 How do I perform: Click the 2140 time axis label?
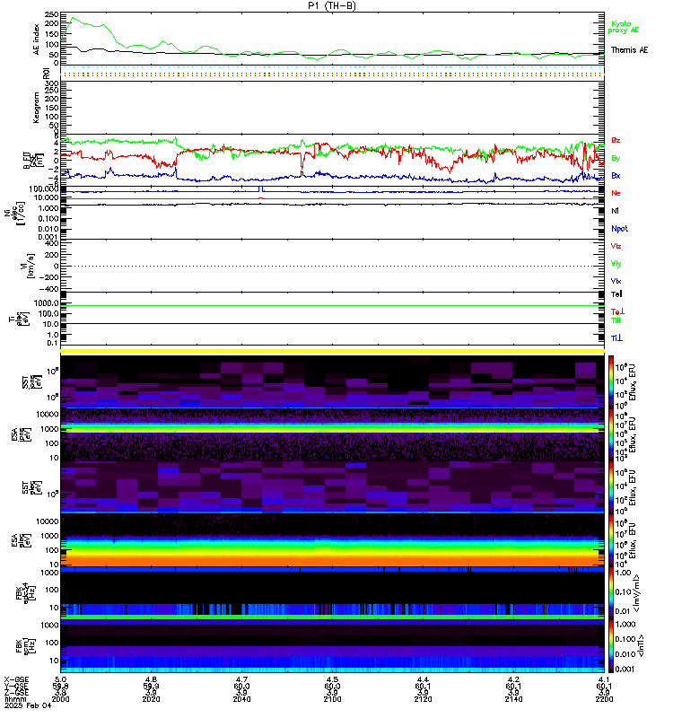[x=513, y=699]
